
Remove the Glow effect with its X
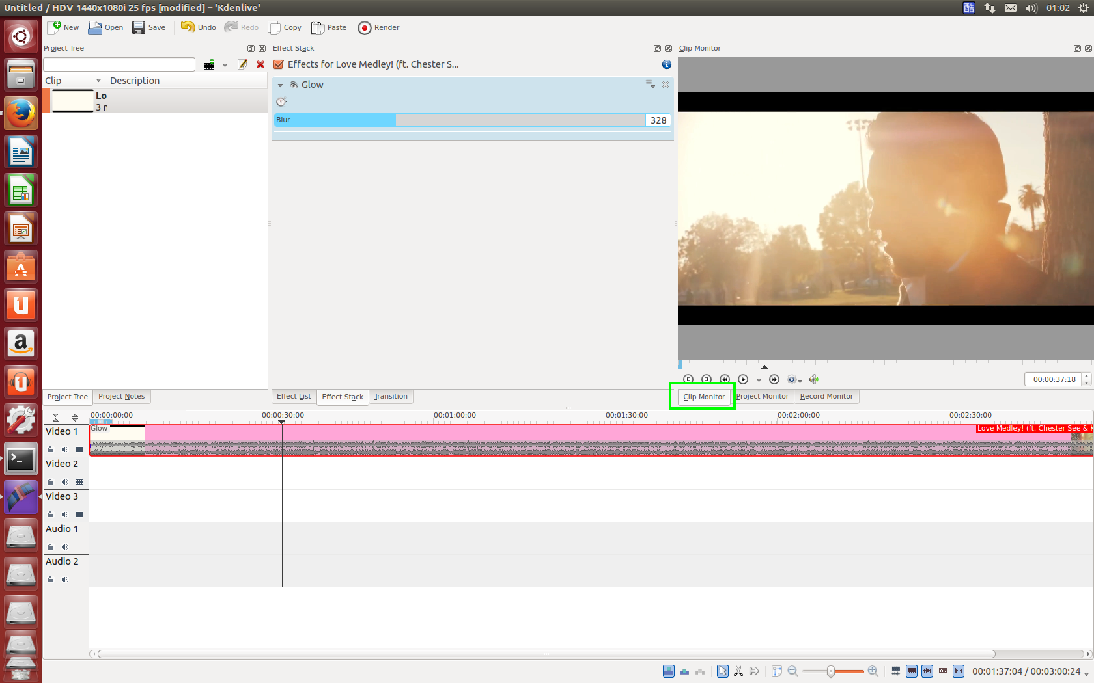(666, 85)
